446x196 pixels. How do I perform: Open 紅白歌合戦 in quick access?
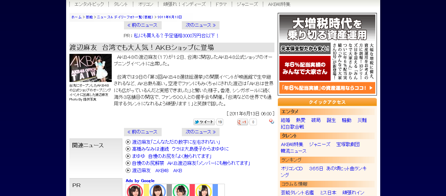[292, 127]
